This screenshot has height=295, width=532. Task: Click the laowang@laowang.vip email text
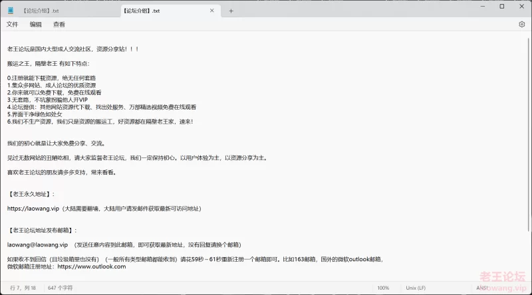(x=37, y=245)
